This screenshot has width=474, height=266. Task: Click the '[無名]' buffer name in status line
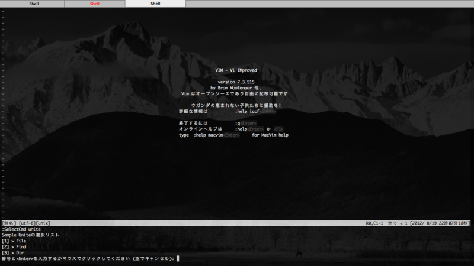point(9,223)
